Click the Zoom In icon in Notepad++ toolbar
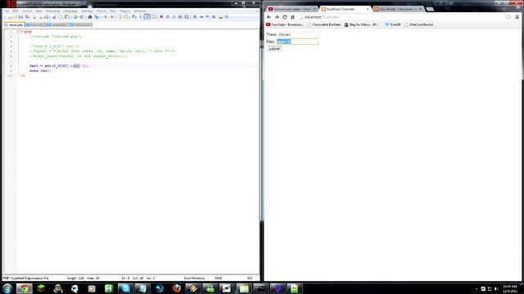 (106, 16)
